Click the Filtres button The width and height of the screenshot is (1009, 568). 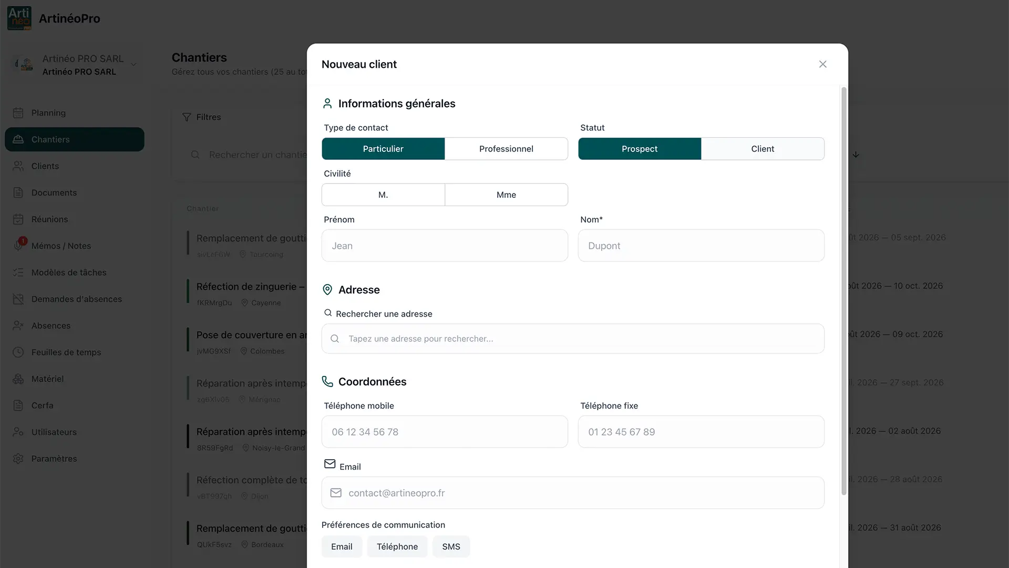202,117
